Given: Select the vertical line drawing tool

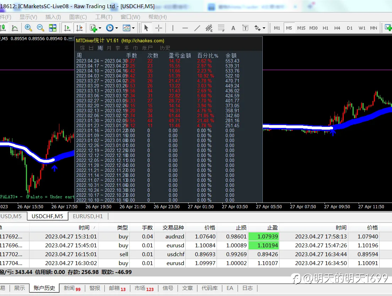Looking at the screenshot, I should point(173,28).
